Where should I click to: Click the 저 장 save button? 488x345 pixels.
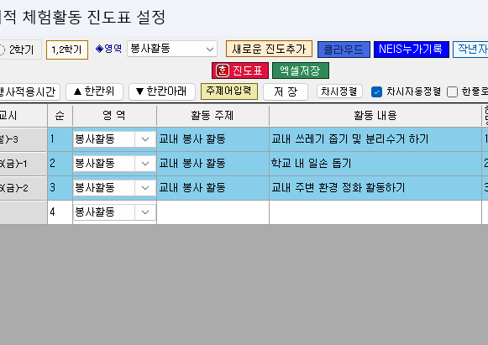286,91
